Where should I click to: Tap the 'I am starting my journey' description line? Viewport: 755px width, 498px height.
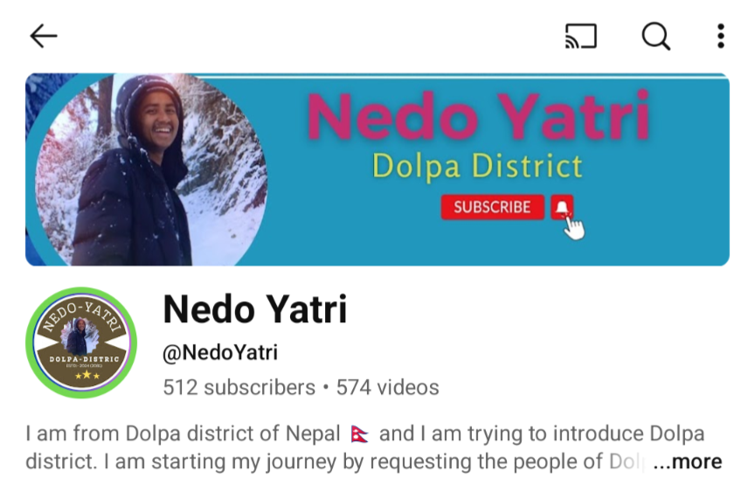336,462
